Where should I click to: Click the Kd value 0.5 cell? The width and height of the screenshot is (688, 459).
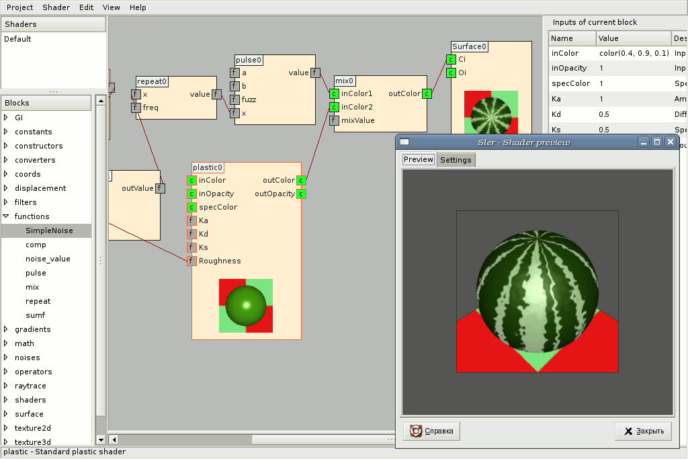point(634,114)
